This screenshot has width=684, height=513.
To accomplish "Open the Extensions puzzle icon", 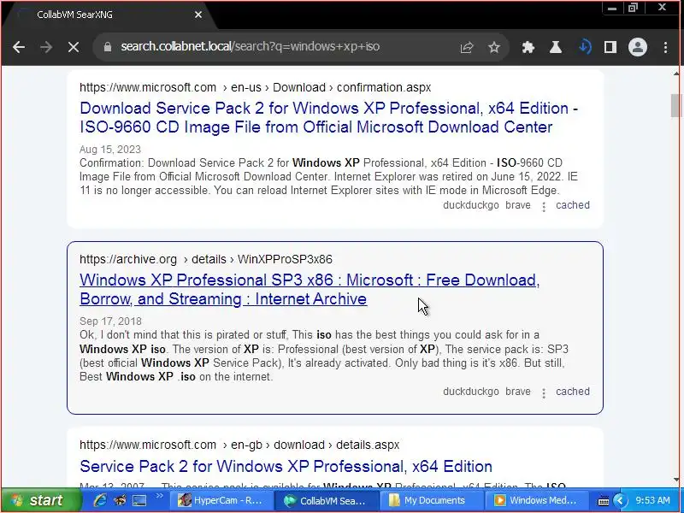I will (x=528, y=47).
